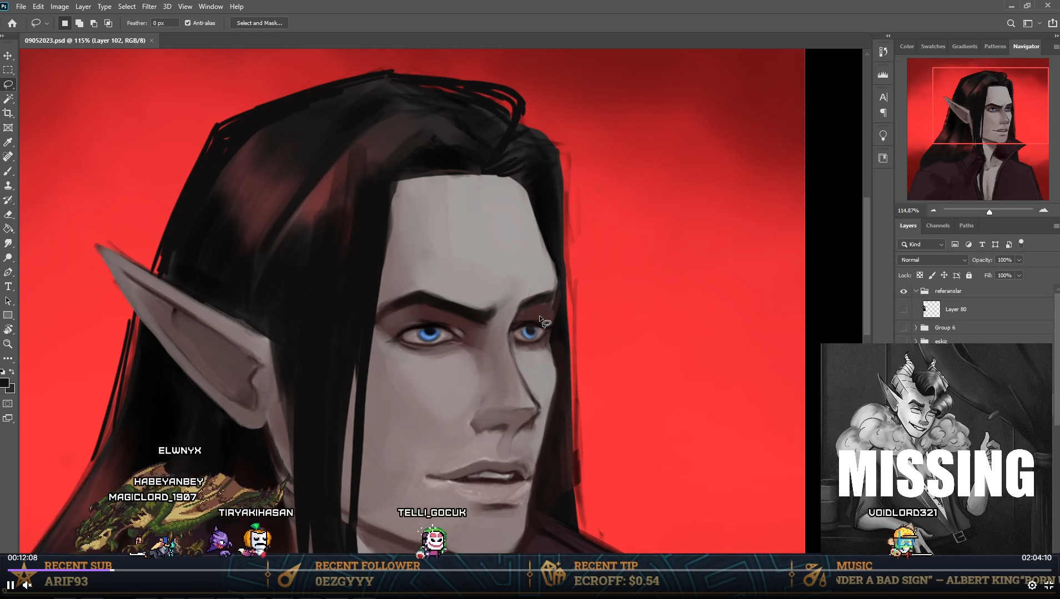Select the Path Selection tool
The image size is (1060, 599).
point(8,301)
